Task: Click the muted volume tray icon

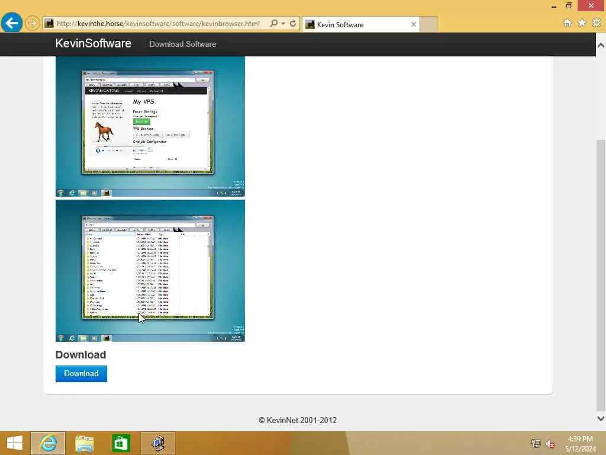Action: 550,444
